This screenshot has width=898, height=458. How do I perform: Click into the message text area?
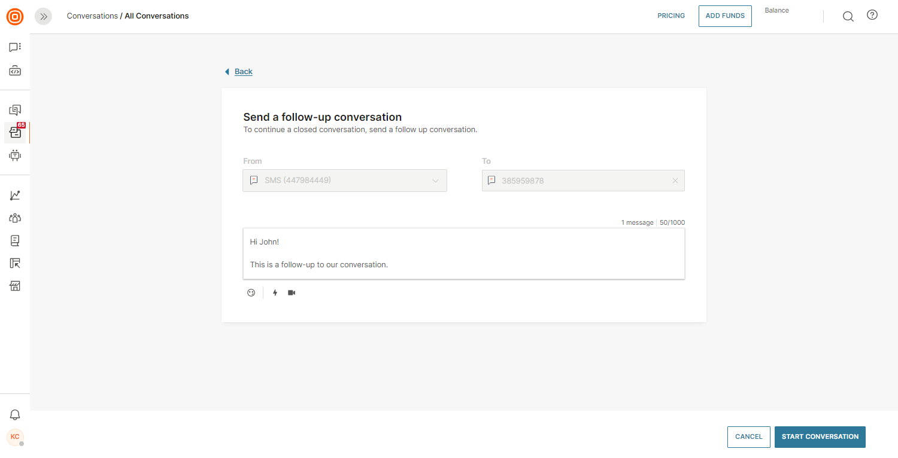tap(464, 254)
